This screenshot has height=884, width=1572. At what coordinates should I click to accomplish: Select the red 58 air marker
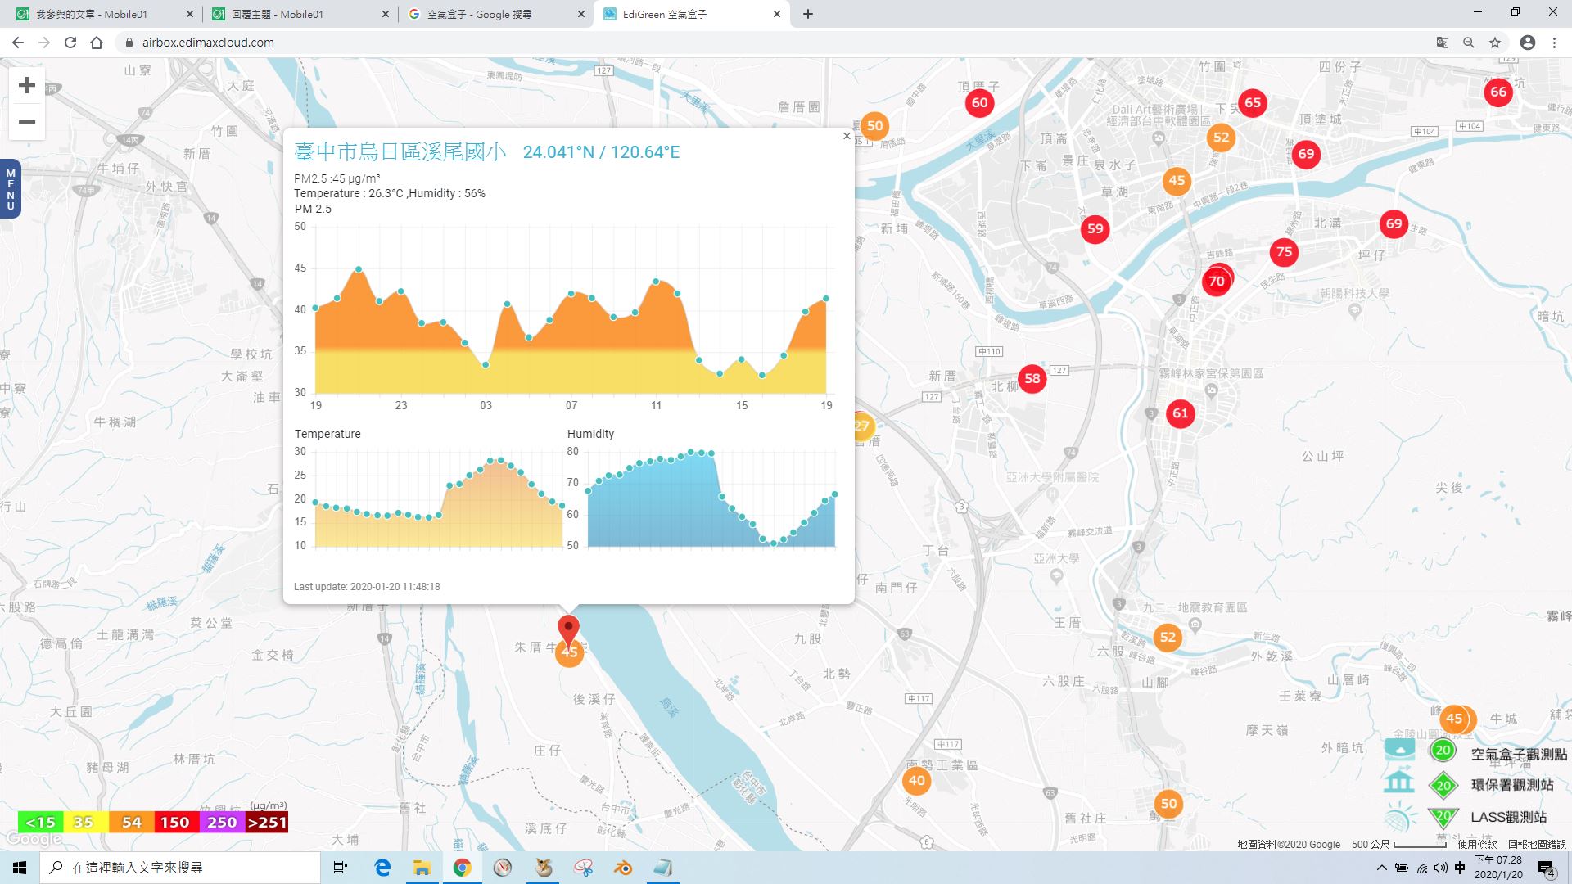(x=1032, y=379)
